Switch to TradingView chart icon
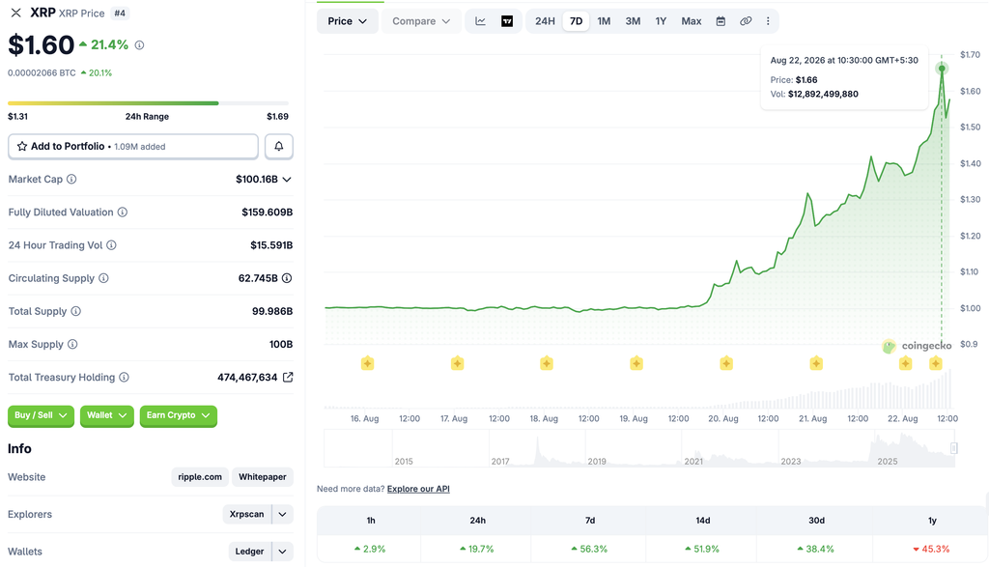 pyautogui.click(x=507, y=21)
